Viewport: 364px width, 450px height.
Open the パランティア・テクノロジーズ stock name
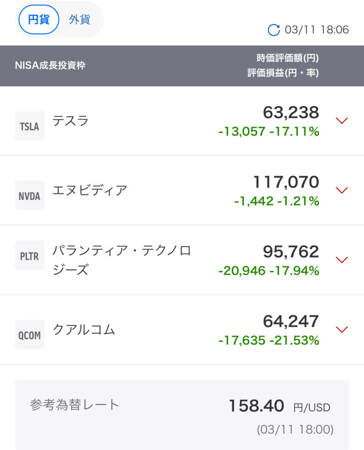pyautogui.click(x=121, y=260)
